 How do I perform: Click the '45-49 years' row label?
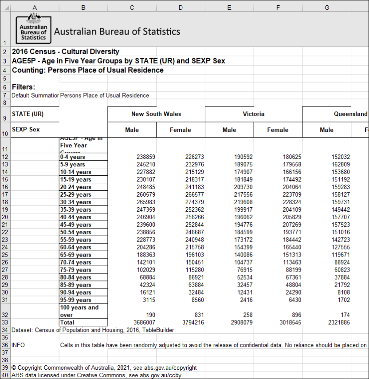pyautogui.click(x=83, y=225)
